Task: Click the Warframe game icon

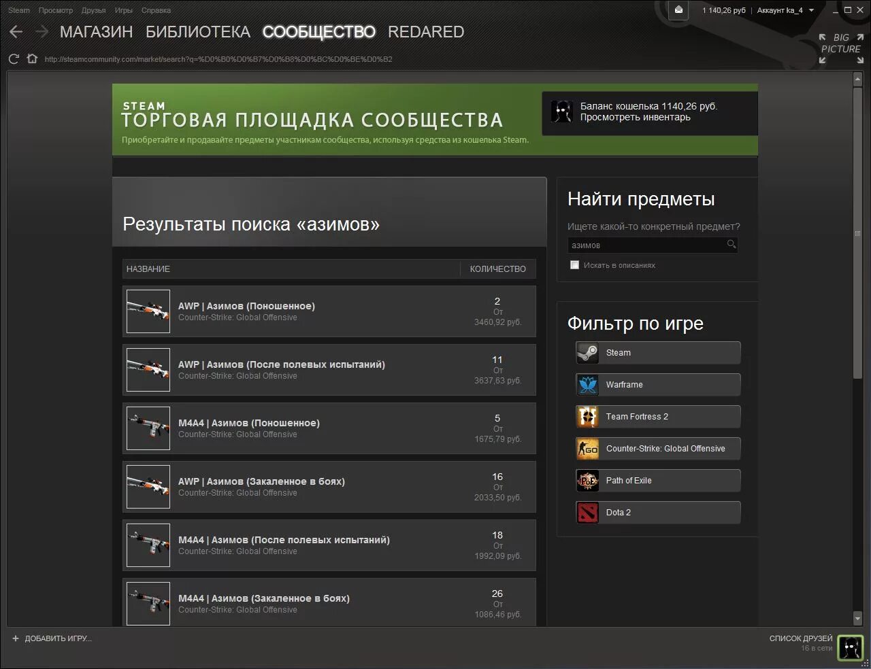Action: [x=588, y=385]
